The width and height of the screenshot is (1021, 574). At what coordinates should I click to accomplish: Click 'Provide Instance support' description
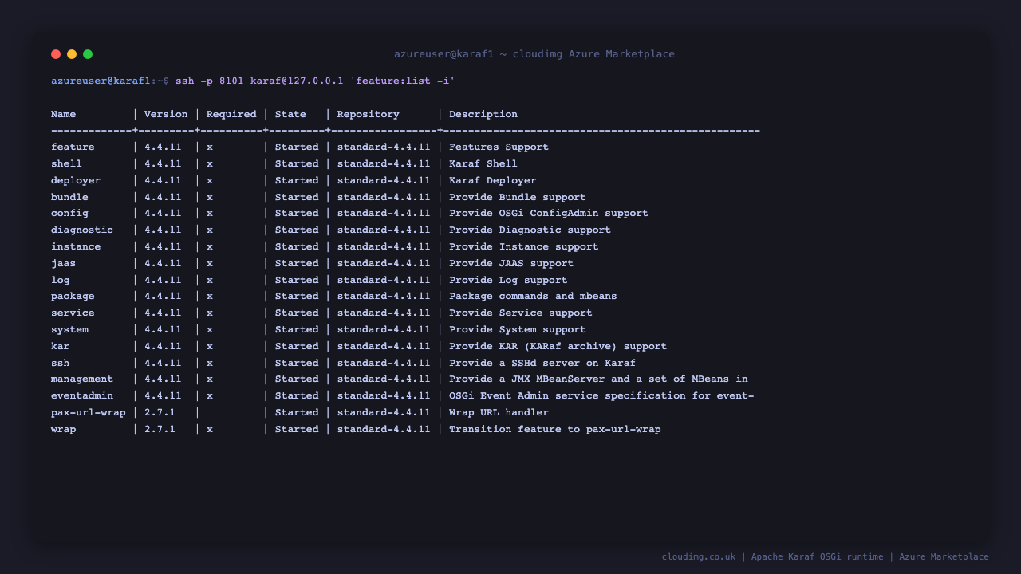[524, 246]
